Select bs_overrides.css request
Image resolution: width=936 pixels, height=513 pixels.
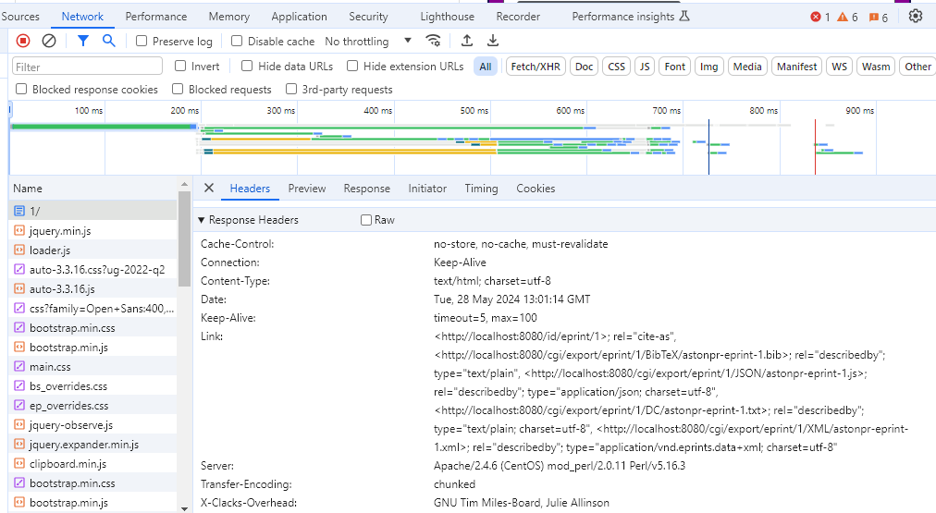tap(93, 386)
